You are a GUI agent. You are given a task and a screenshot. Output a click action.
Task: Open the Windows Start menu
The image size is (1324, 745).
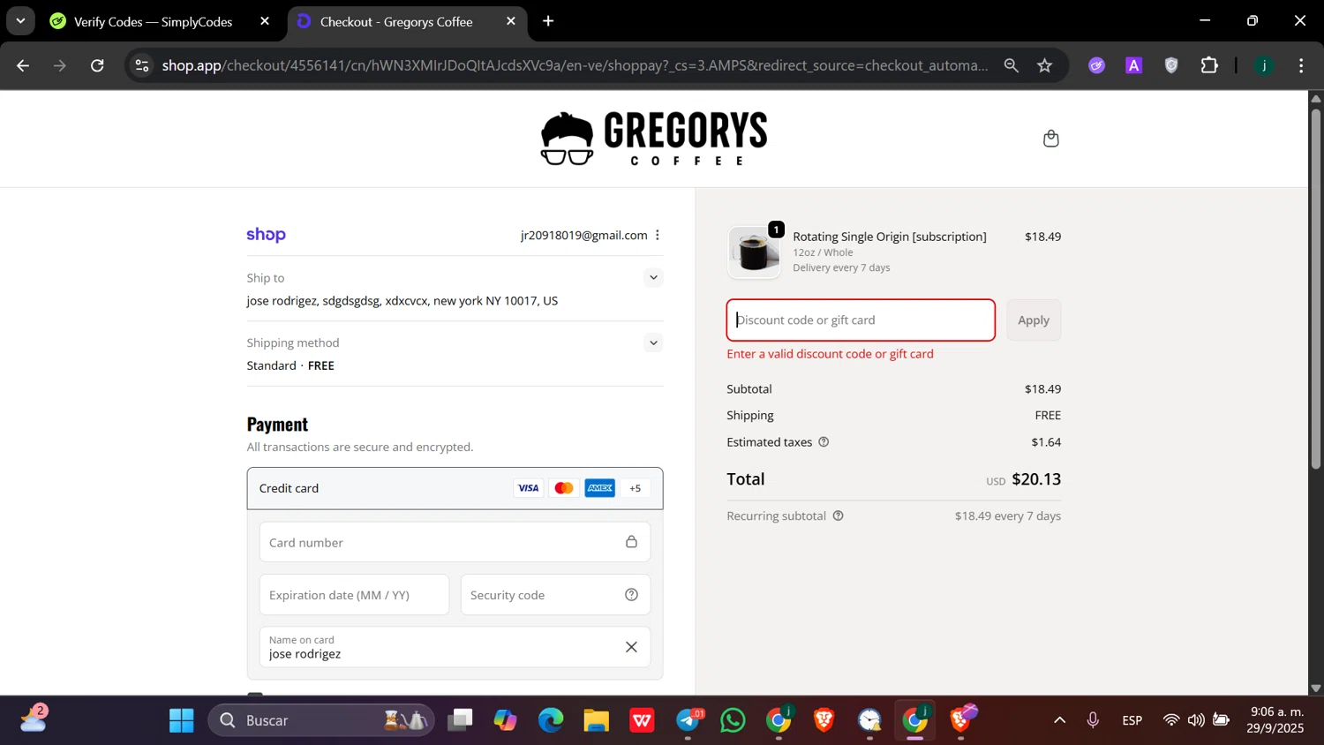(181, 720)
